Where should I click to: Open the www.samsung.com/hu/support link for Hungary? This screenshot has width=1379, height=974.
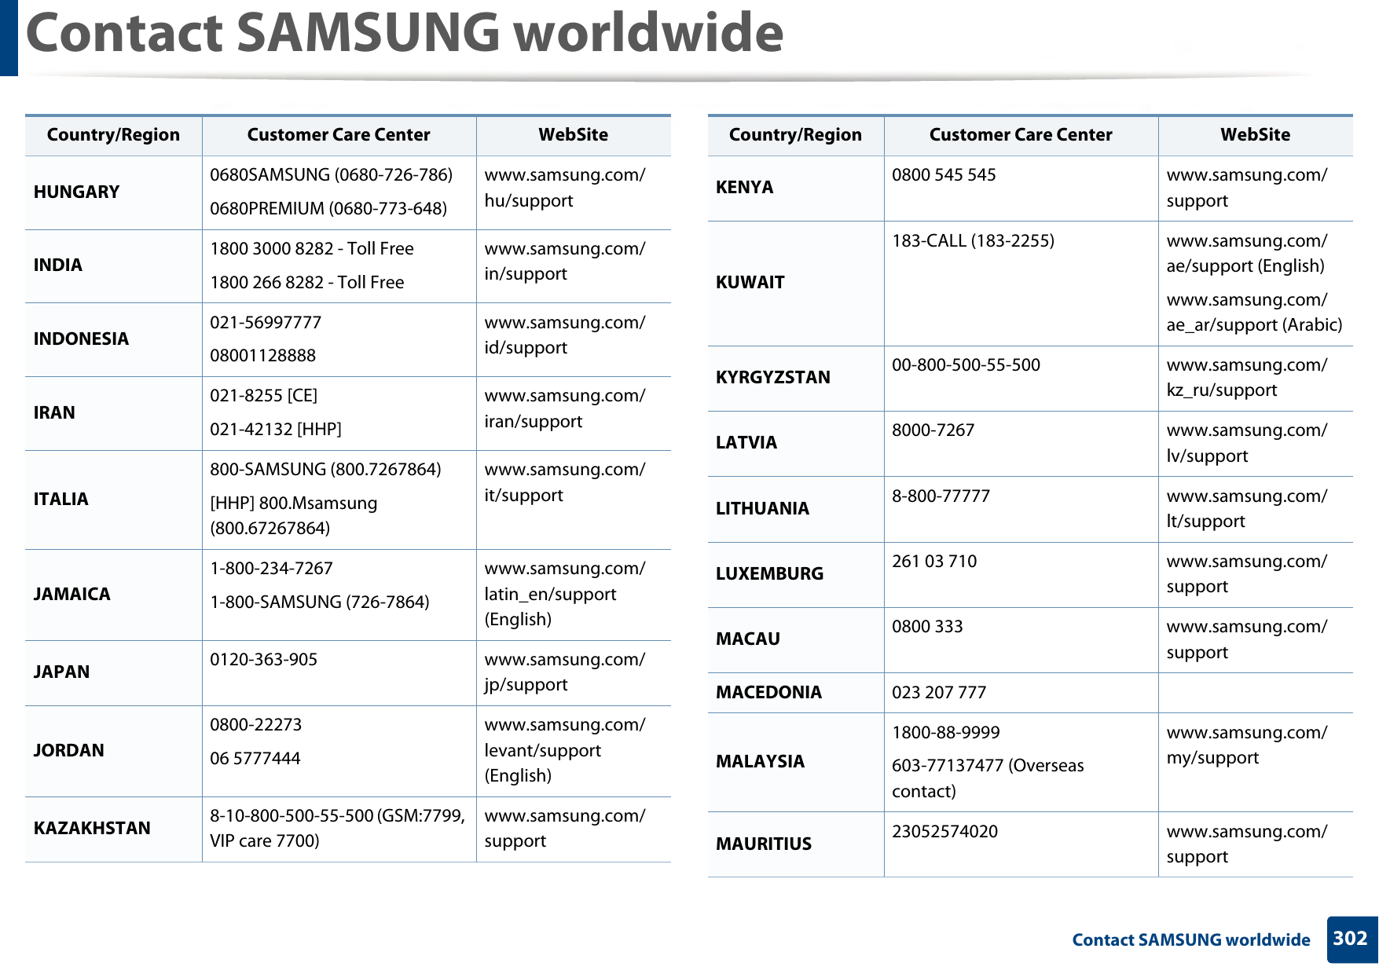(x=564, y=189)
